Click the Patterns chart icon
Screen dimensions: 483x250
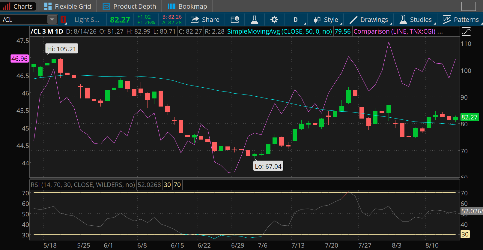pos(447,20)
